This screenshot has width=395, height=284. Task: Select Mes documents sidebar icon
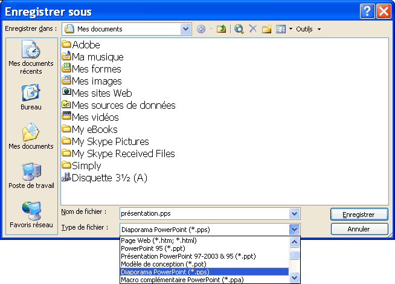tap(31, 132)
